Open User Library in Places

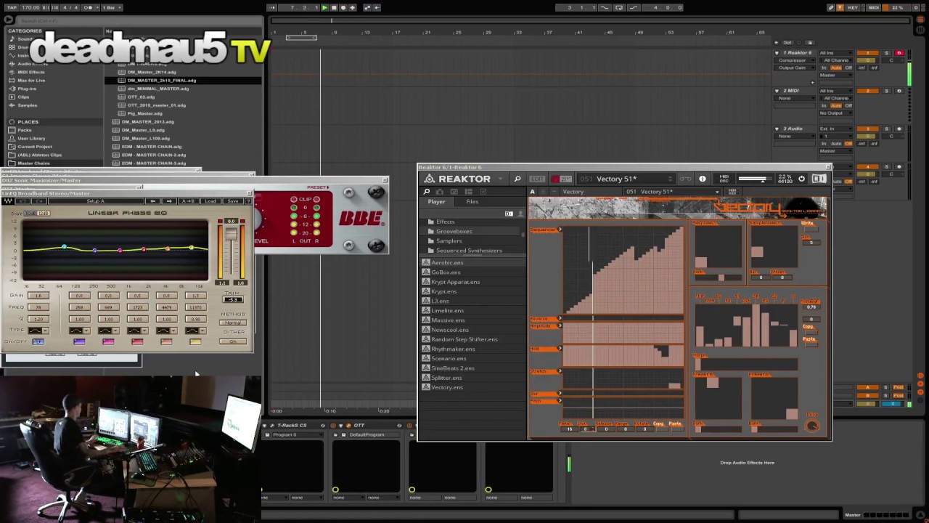31,138
